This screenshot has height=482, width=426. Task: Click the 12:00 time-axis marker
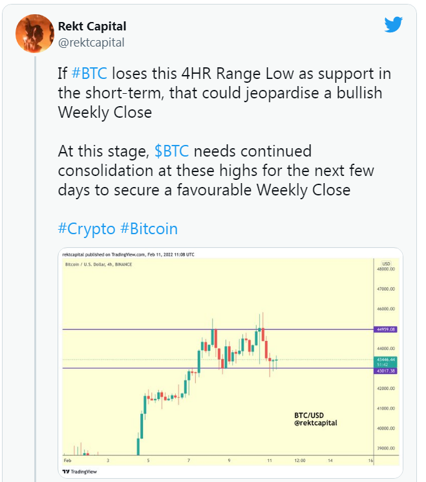pos(300,460)
